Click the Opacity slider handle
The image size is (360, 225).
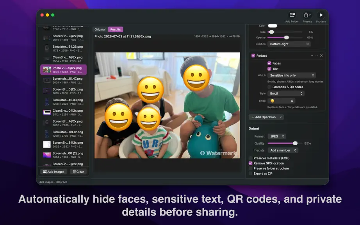[287, 37]
